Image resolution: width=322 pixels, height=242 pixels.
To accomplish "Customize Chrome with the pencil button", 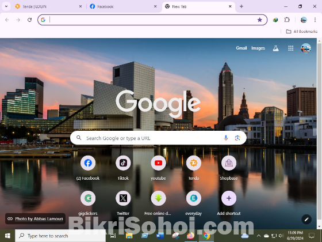I will click(x=306, y=219).
